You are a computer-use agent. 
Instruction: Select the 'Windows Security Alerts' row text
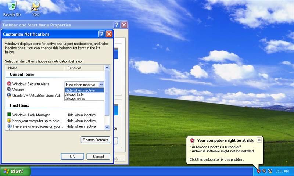pos(31,84)
